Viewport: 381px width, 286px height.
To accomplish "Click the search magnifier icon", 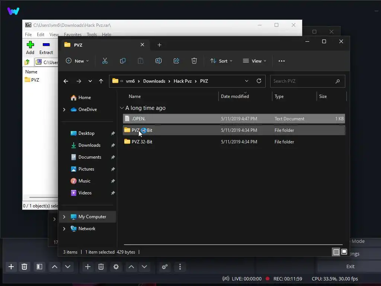I will click(x=337, y=81).
